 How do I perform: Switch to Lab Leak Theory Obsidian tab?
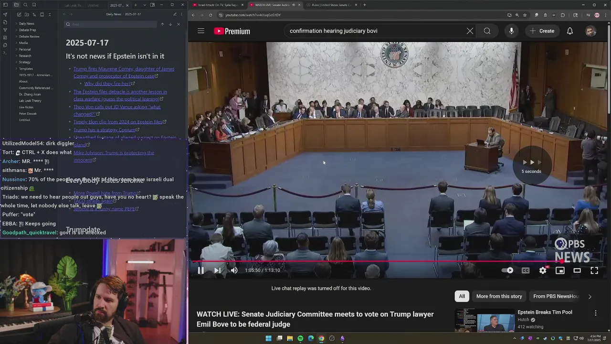pos(74,5)
